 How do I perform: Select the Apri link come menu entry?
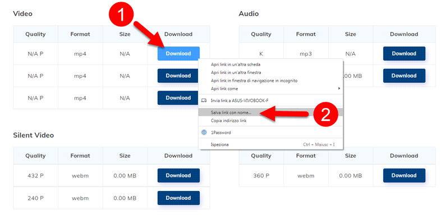tap(270, 88)
